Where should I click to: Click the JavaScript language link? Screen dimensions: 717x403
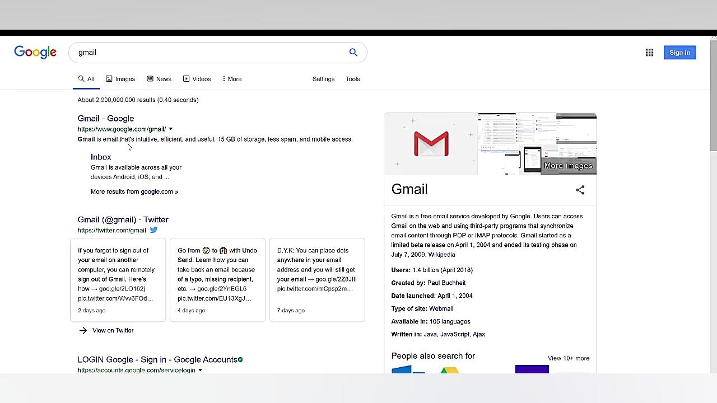pyautogui.click(x=455, y=334)
